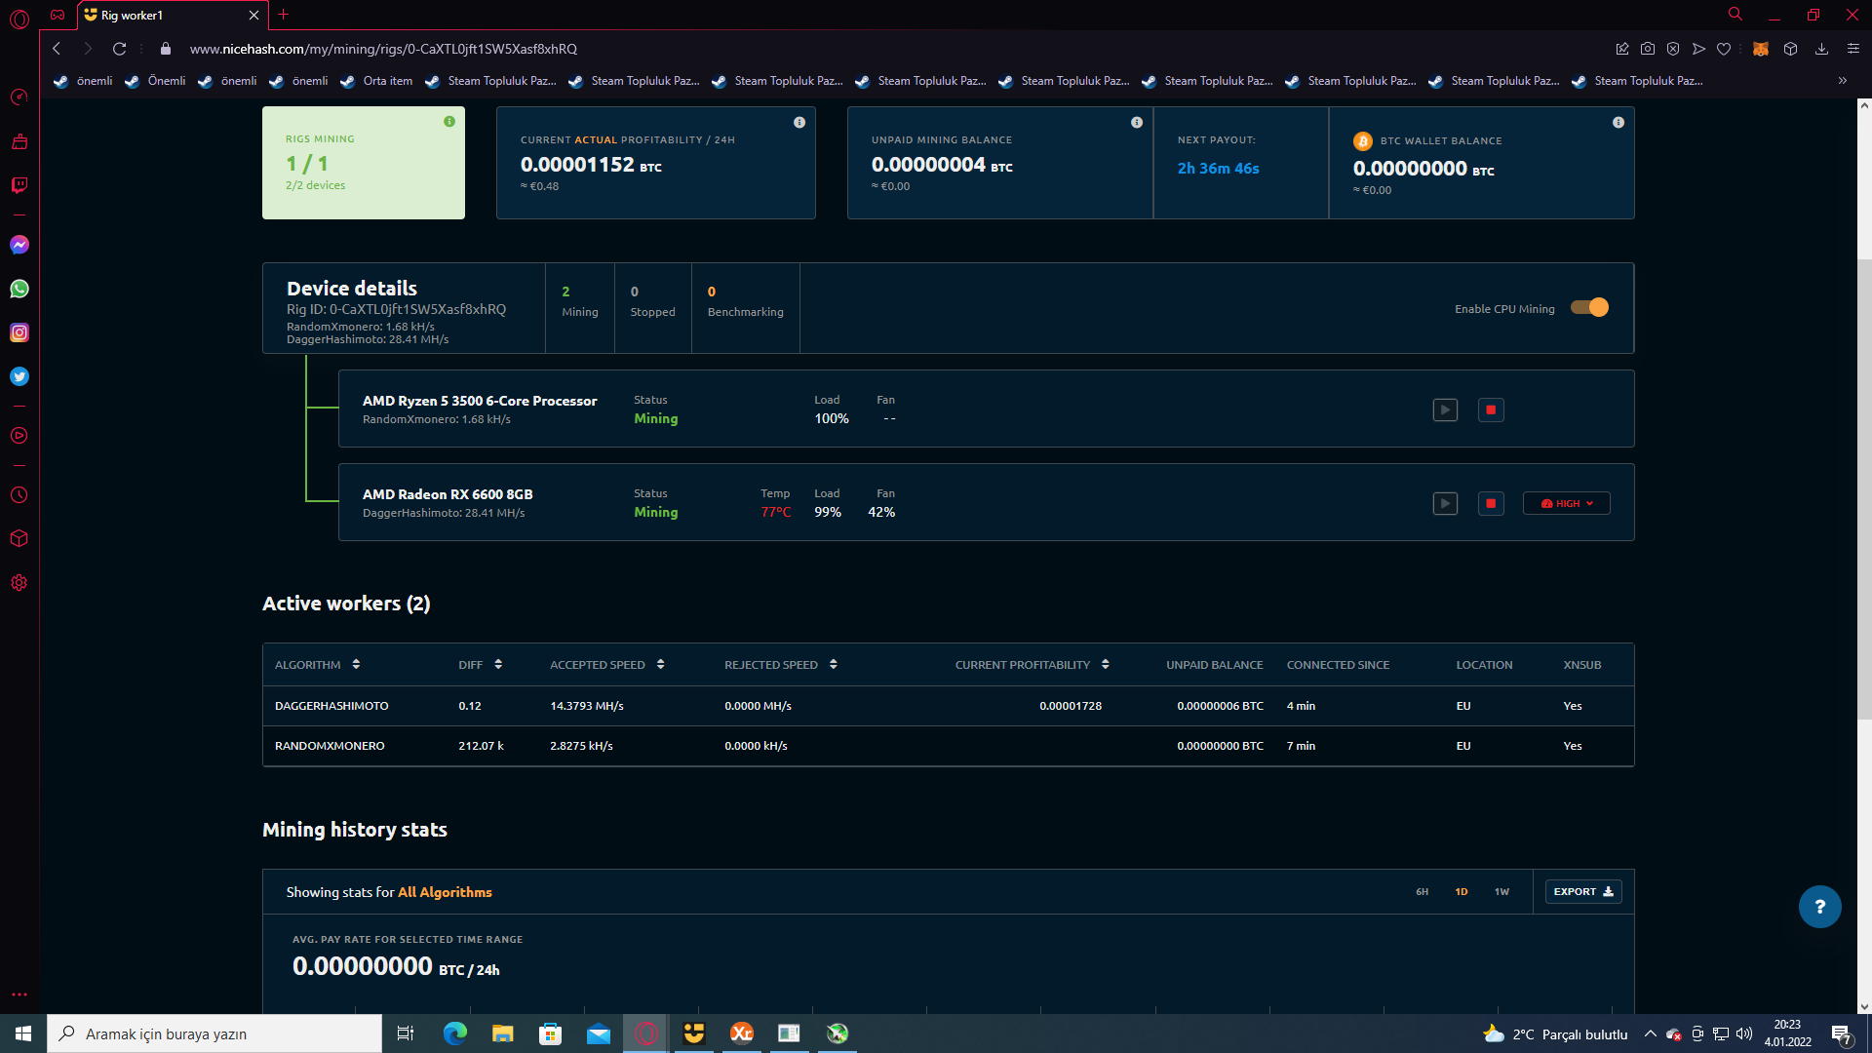Go back to previous page
This screenshot has height=1053, width=1872.
(x=57, y=49)
